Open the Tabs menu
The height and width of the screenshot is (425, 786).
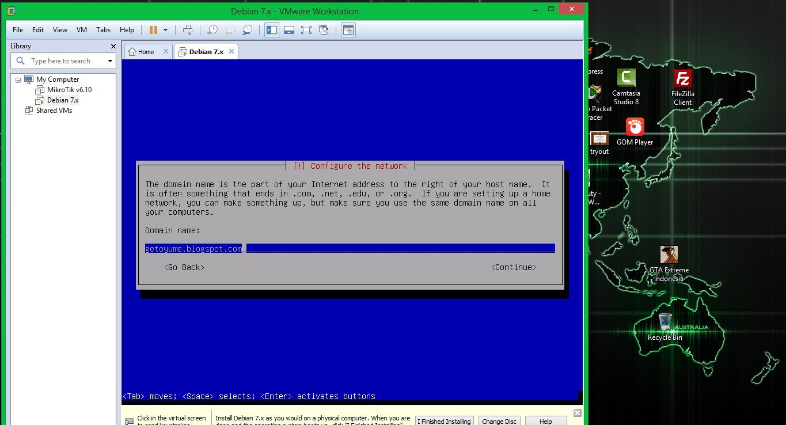tap(104, 30)
